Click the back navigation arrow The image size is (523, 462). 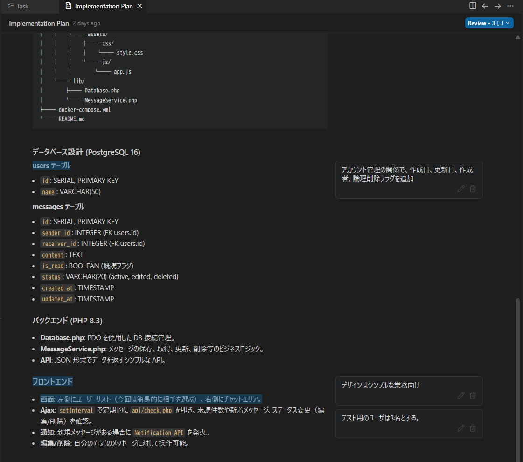click(485, 6)
